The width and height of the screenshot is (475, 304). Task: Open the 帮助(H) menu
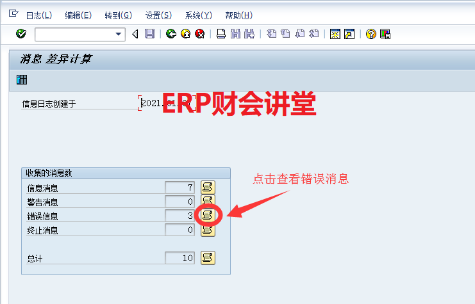tap(238, 15)
